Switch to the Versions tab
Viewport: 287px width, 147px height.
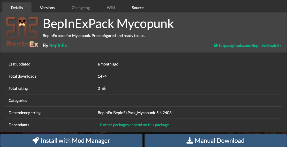47,8
